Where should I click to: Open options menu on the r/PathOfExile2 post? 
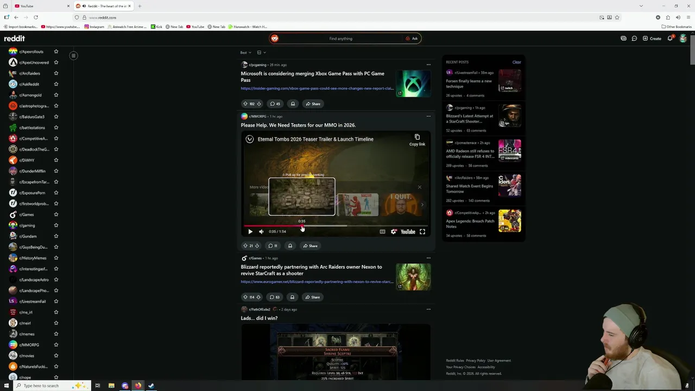[x=428, y=310]
